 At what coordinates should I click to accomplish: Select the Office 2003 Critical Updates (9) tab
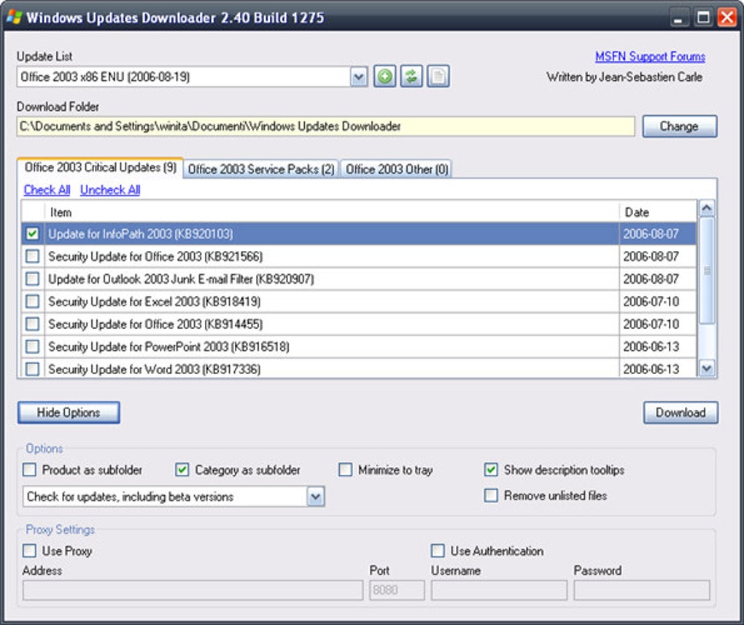[x=100, y=168]
